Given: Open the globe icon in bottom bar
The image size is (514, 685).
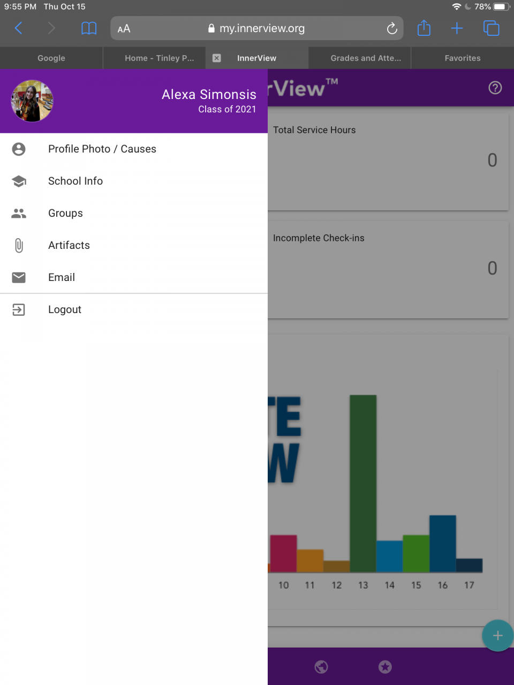Looking at the screenshot, I should pos(321,667).
